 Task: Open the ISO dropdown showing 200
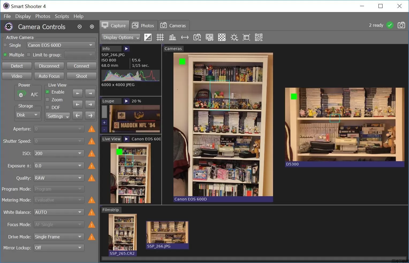[59, 153]
